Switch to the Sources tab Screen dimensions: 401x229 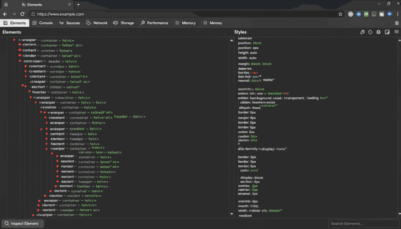(70, 23)
